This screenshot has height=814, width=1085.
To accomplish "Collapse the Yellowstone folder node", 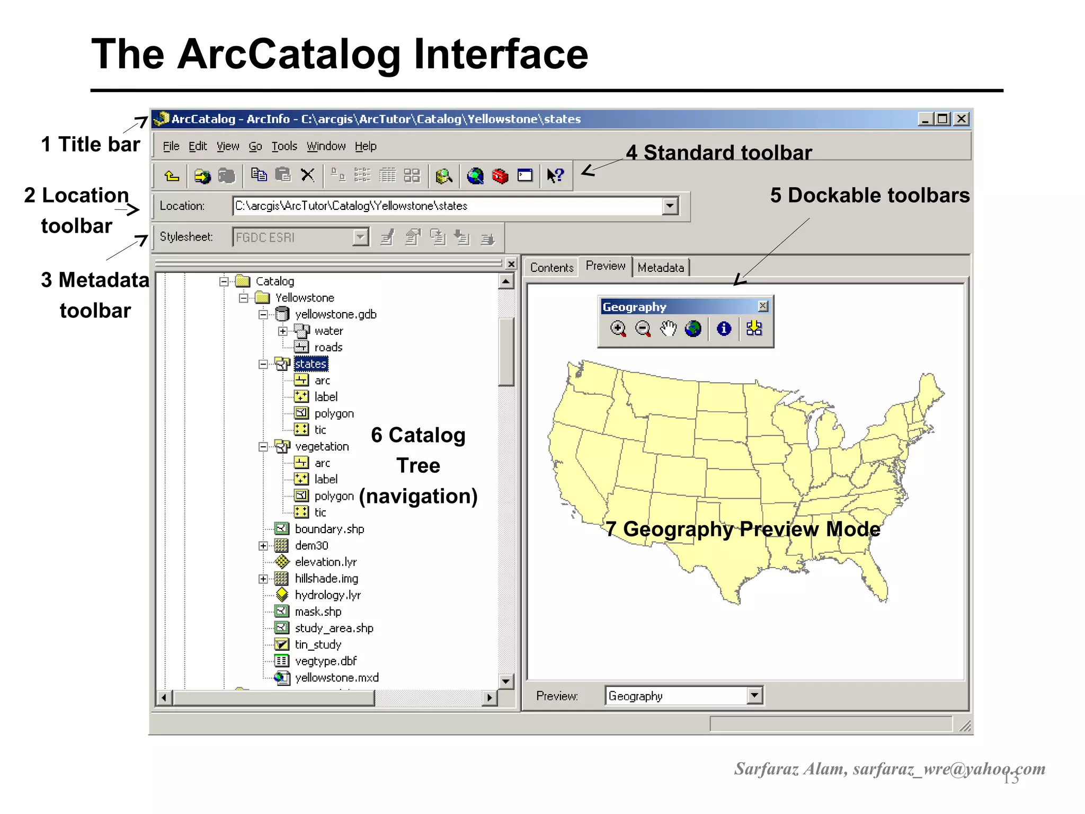I will pos(244,298).
